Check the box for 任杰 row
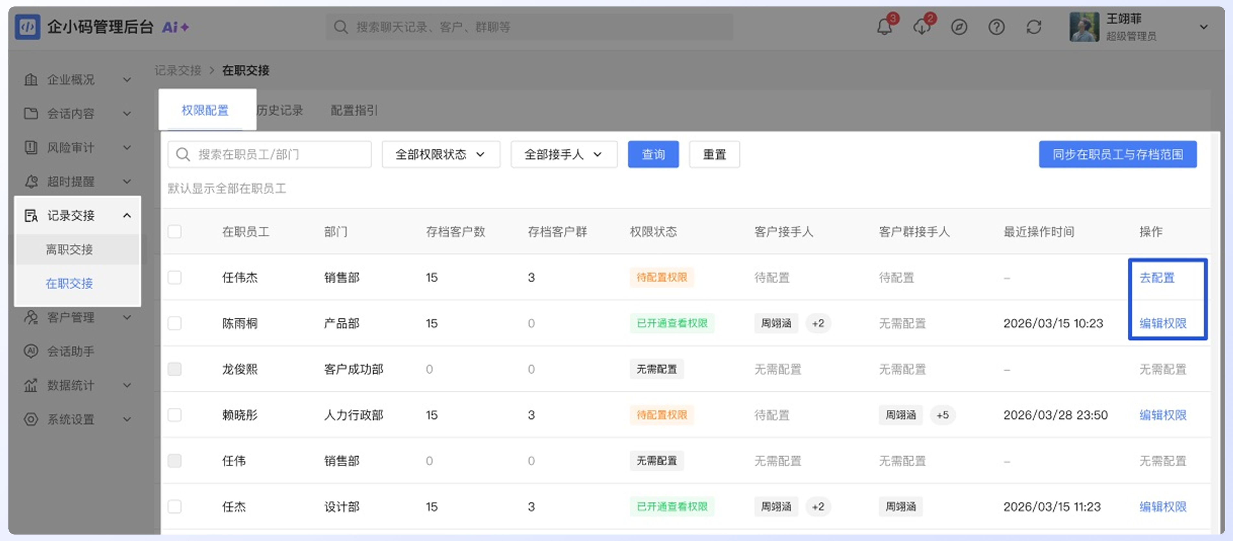This screenshot has width=1233, height=541. 175,506
